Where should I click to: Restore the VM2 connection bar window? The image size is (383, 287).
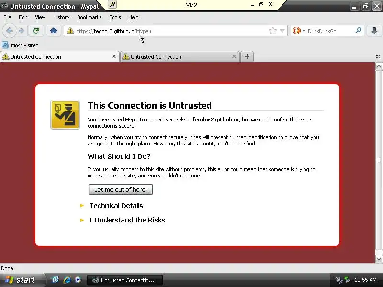(x=261, y=4)
